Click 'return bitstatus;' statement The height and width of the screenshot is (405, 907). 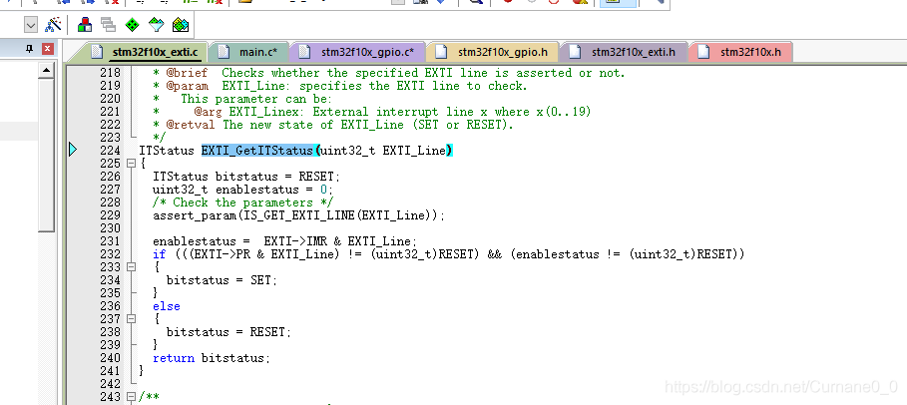click(212, 358)
